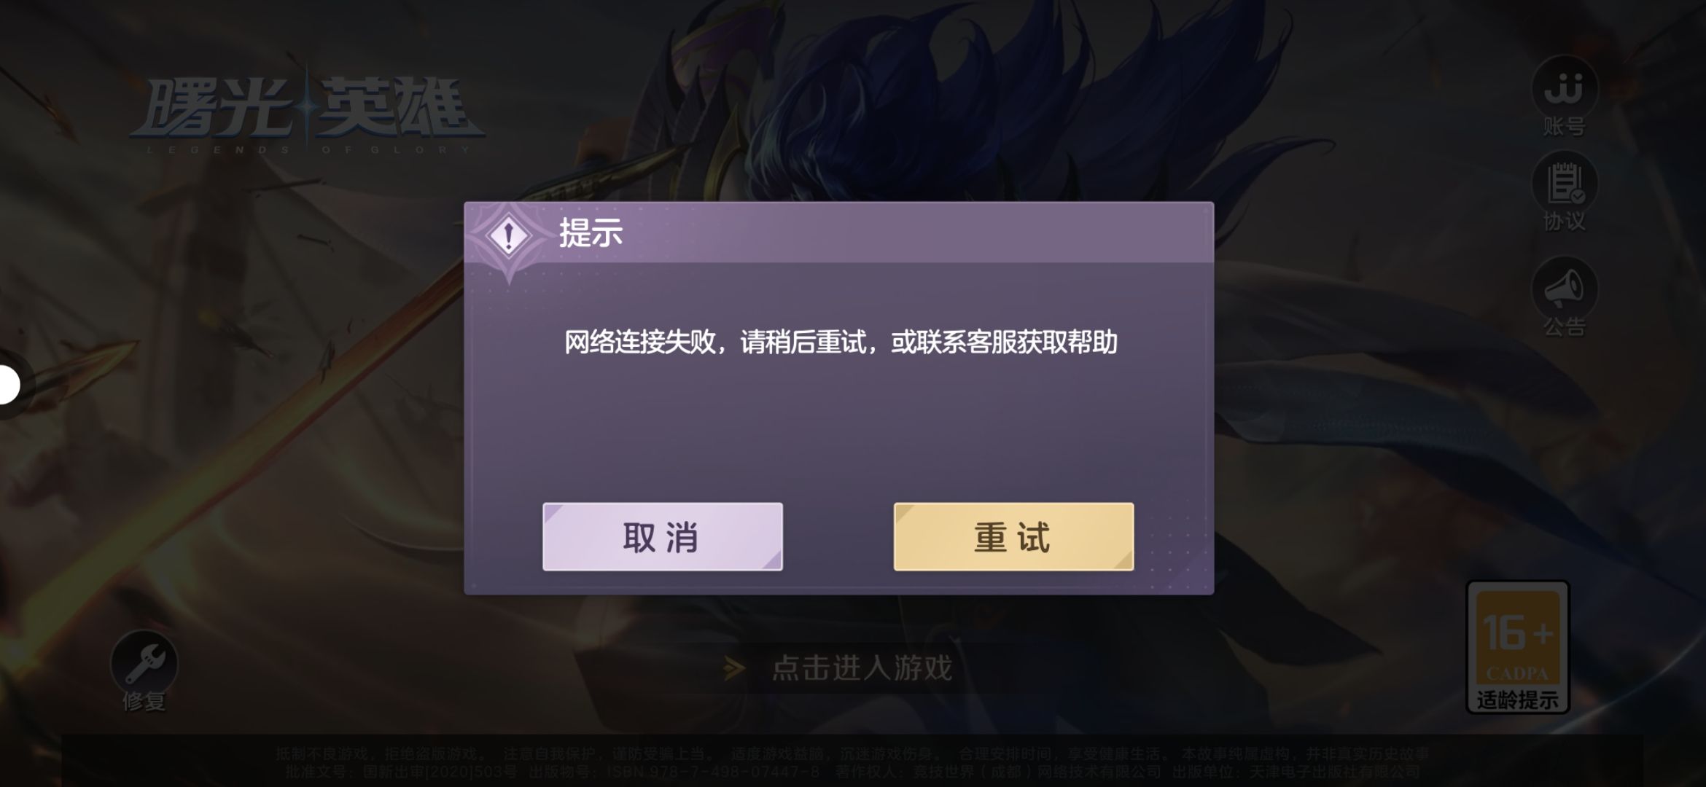Tap the white floating assist ball
Screen dimensions: 1706x787
coord(7,385)
